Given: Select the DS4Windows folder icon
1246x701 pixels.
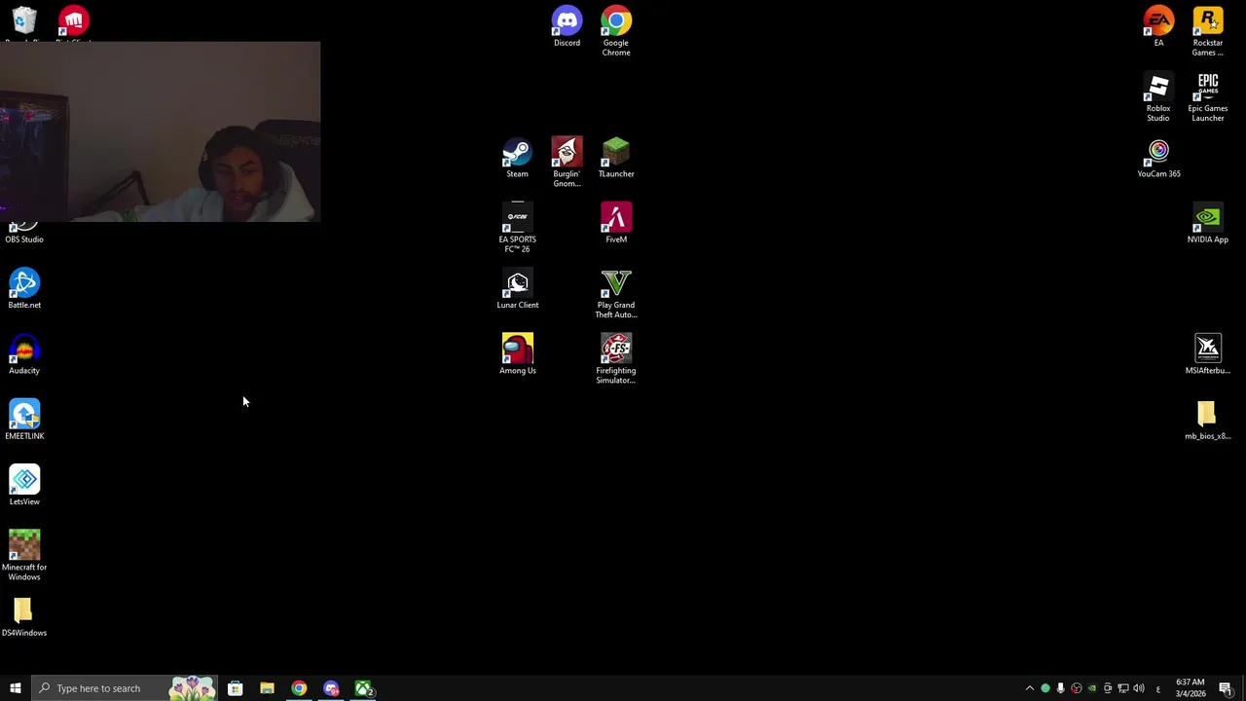Looking at the screenshot, I should click(x=24, y=616).
